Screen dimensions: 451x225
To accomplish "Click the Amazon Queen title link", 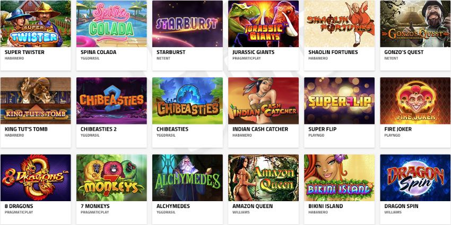I will 253,206.
